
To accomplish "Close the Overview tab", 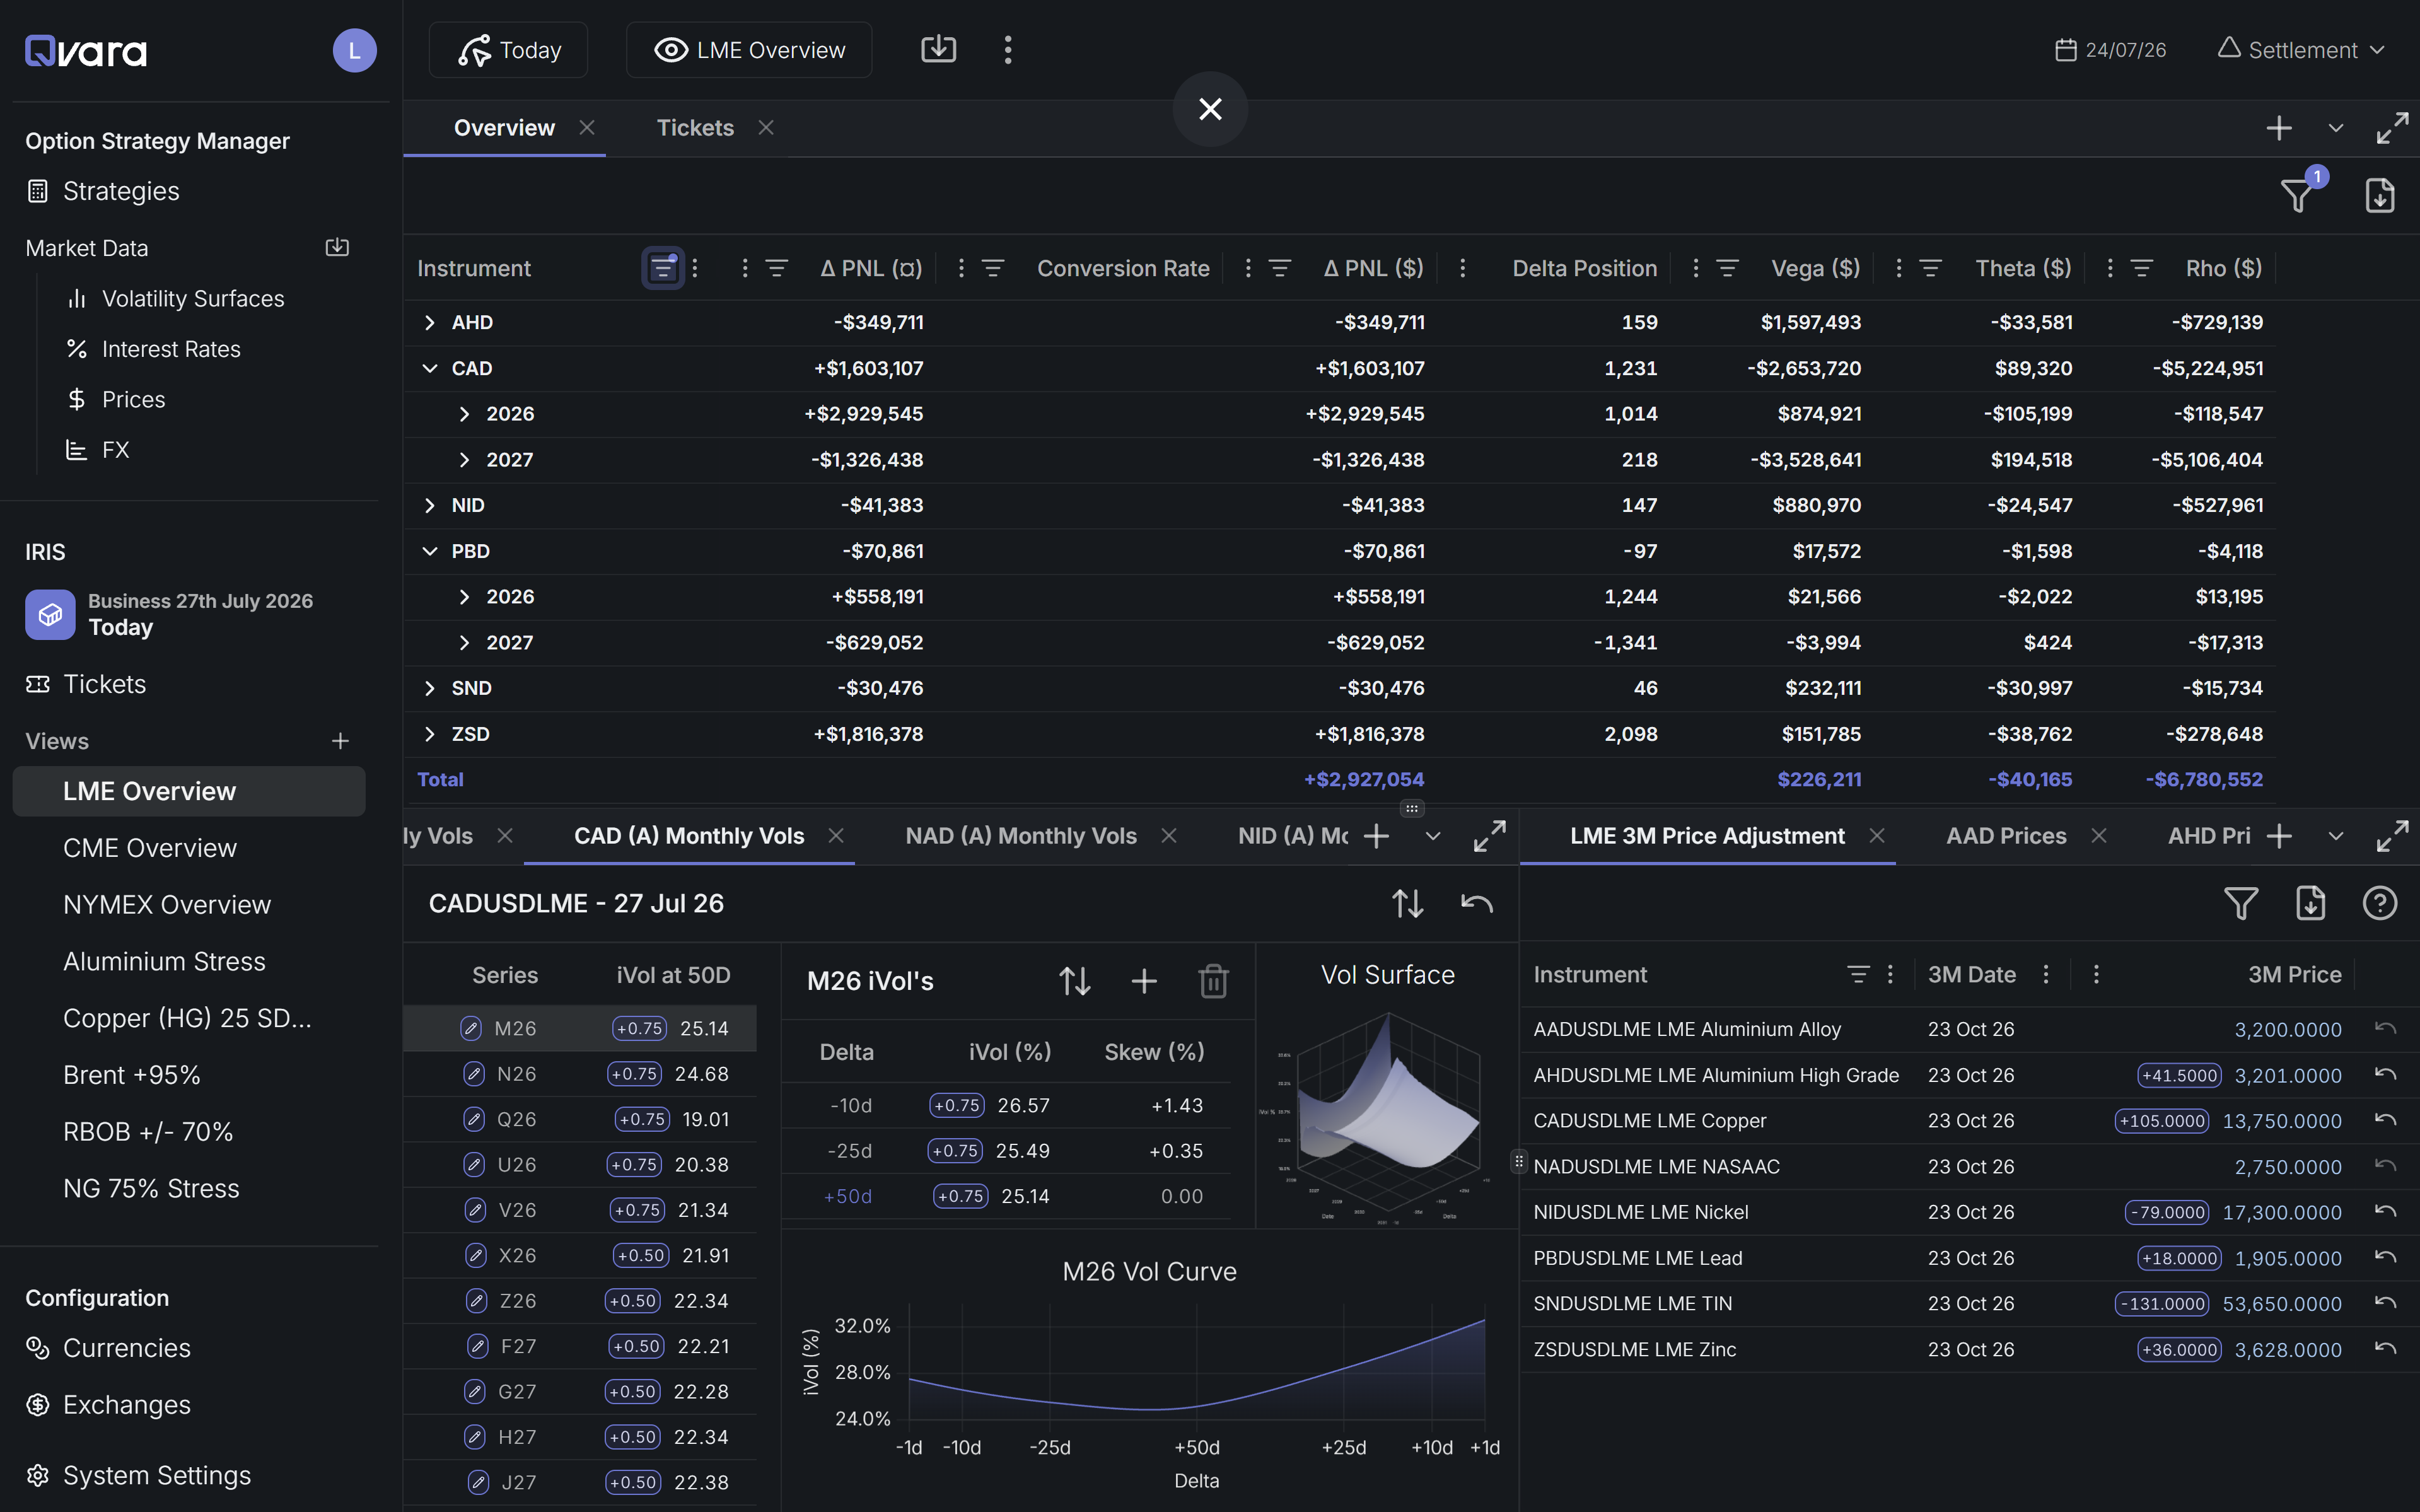I will click(587, 128).
